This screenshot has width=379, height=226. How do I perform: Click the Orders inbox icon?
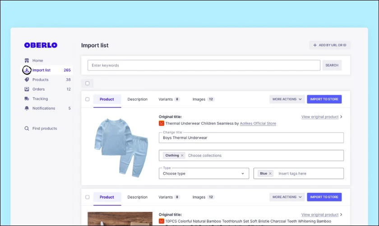27,89
